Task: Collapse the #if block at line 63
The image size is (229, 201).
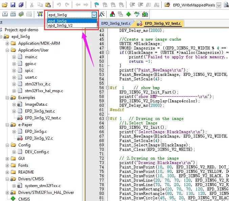Action: coord(107,119)
